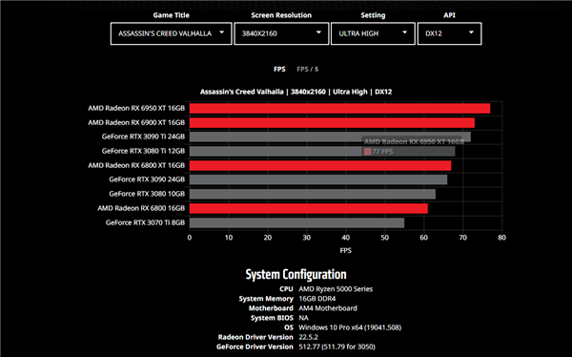The height and width of the screenshot is (357, 572).
Task: Click the GeForce Driver Version 512.77 value
Action: [x=337, y=346]
